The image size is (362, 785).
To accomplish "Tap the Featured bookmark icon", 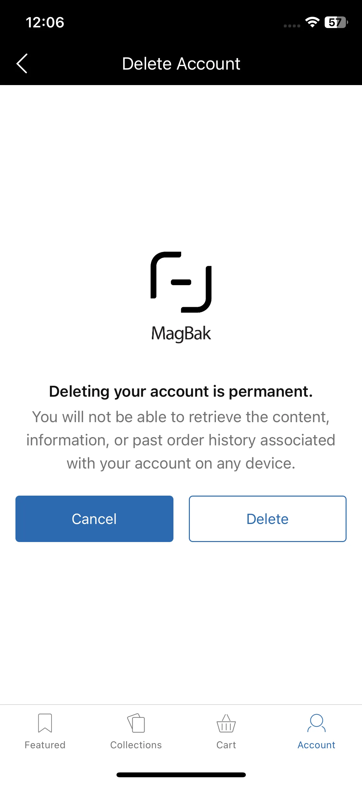I will pos(45,723).
